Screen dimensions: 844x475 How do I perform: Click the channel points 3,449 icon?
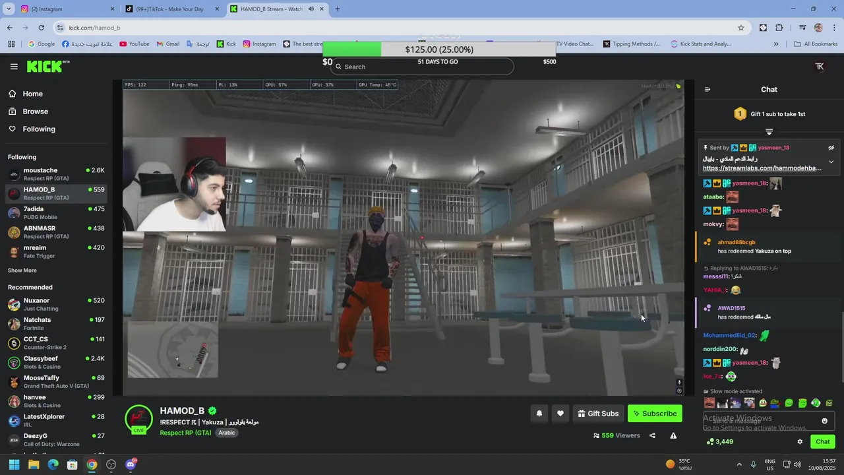pos(710,442)
